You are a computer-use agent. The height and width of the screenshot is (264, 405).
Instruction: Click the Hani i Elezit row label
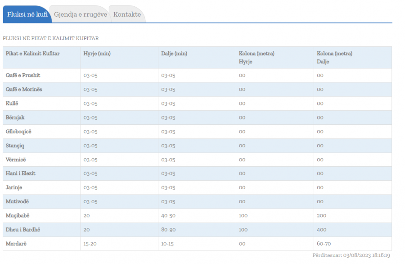(x=20, y=173)
